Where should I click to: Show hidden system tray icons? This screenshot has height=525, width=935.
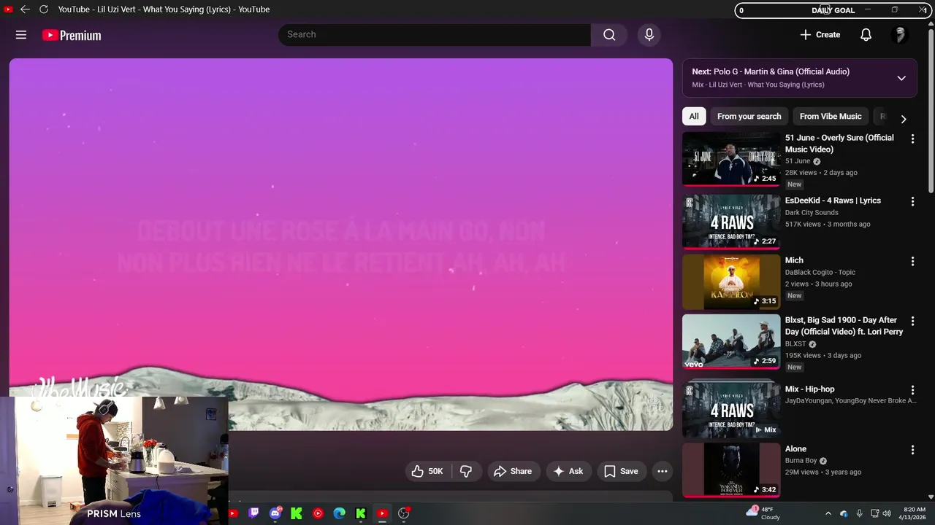coord(828,513)
